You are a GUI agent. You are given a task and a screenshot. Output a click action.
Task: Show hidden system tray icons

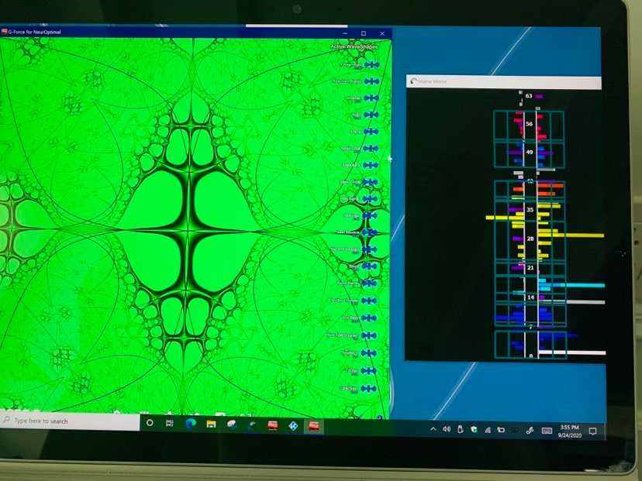[433, 429]
